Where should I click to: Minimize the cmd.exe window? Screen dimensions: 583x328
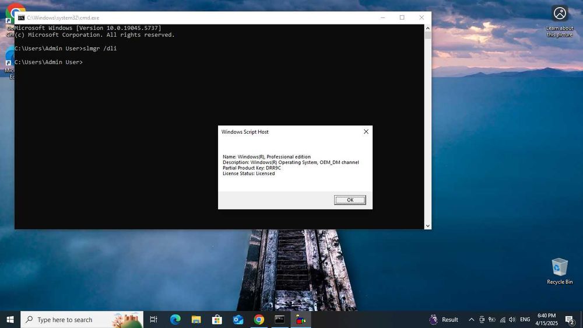pyautogui.click(x=382, y=18)
